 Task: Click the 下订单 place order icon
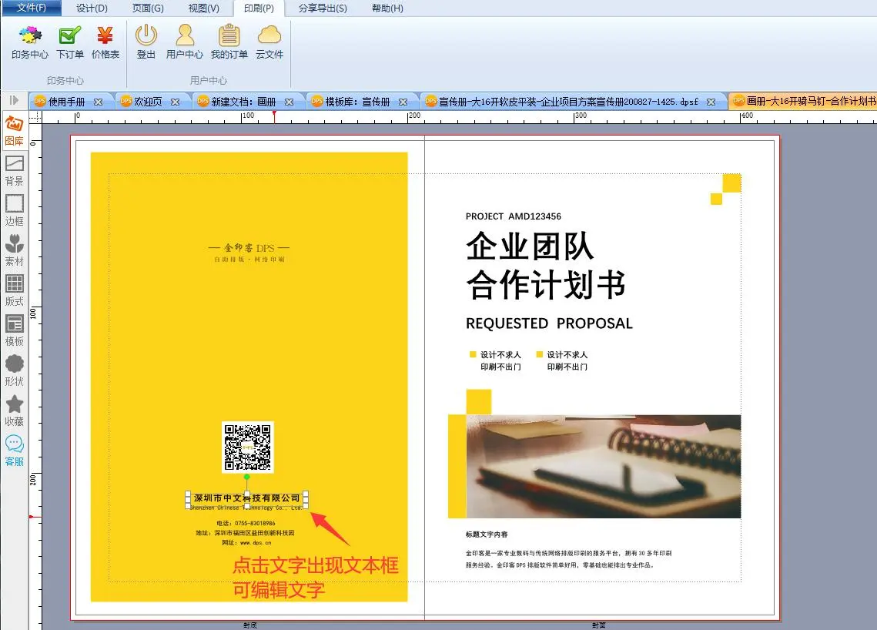pos(70,42)
